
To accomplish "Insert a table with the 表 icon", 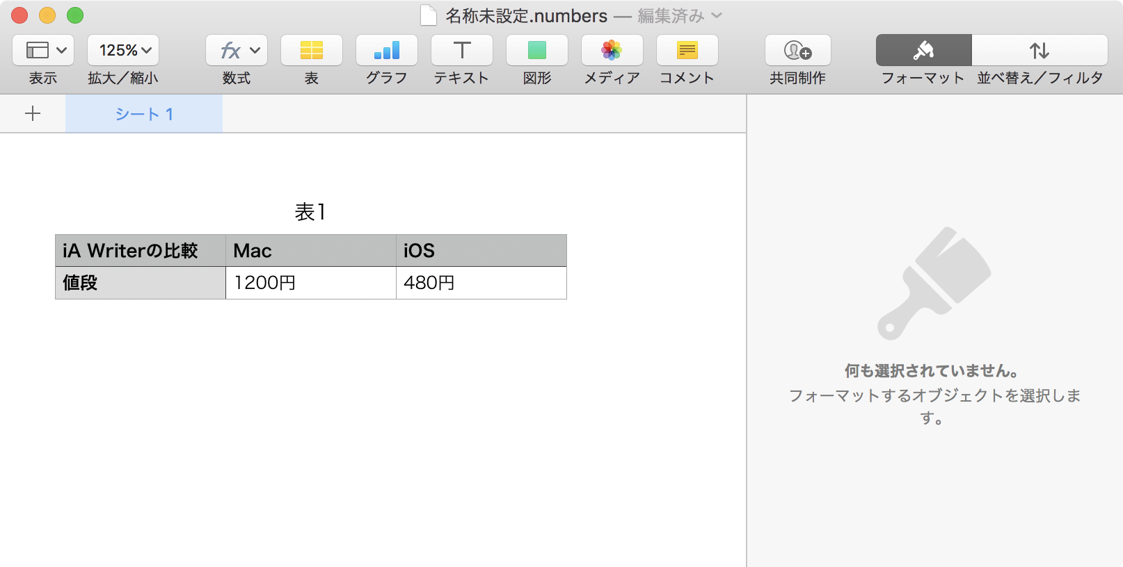I will coord(312,51).
